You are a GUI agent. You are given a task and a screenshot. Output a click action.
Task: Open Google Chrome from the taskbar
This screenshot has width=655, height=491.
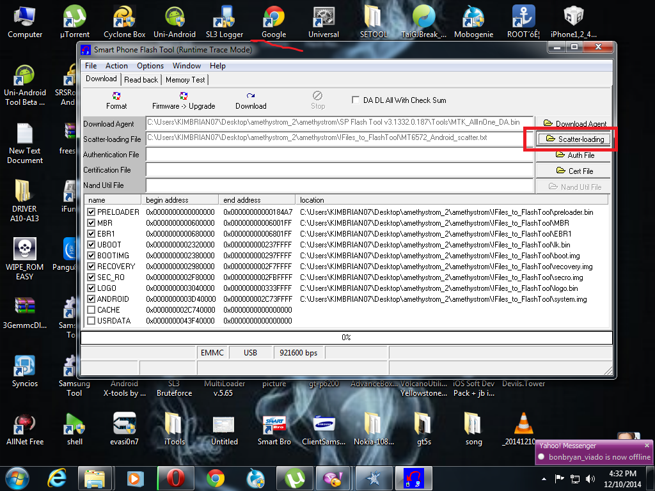(x=216, y=478)
